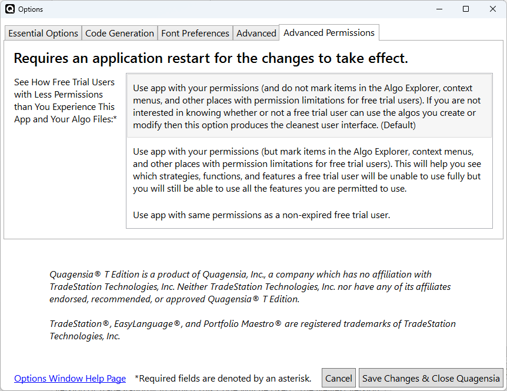The height and width of the screenshot is (391, 507).
Task: Click the 'See How Free Trial Users' label
Action: tap(65, 101)
